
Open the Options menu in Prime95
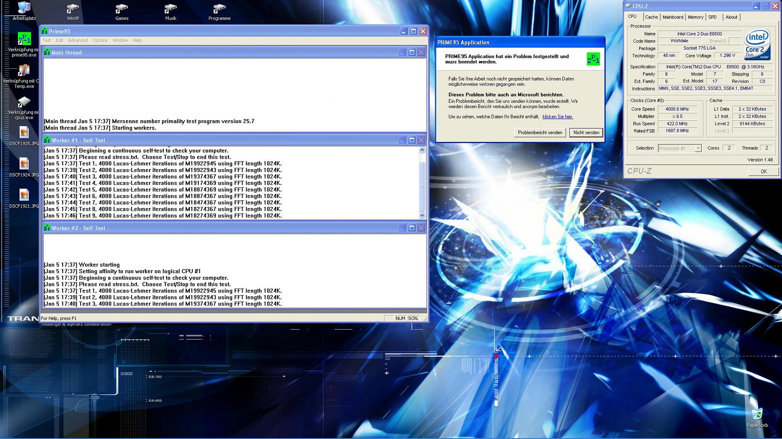(100, 40)
